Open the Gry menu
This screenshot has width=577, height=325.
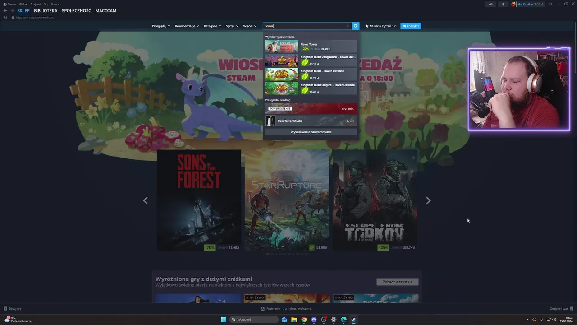click(46, 4)
